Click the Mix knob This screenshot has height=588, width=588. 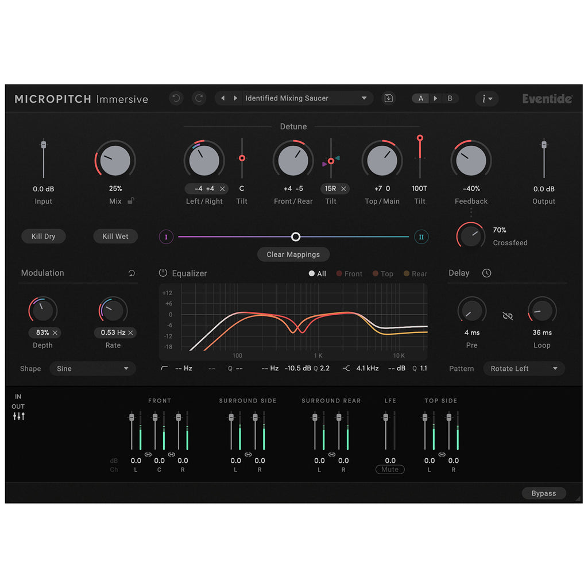115,161
